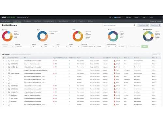This screenshot has width=163, height=122.
Task: Click the Refresh button above the table
Action: [156, 55]
